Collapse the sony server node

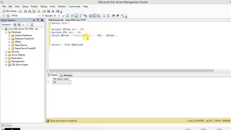pyautogui.click(x=3, y=29)
